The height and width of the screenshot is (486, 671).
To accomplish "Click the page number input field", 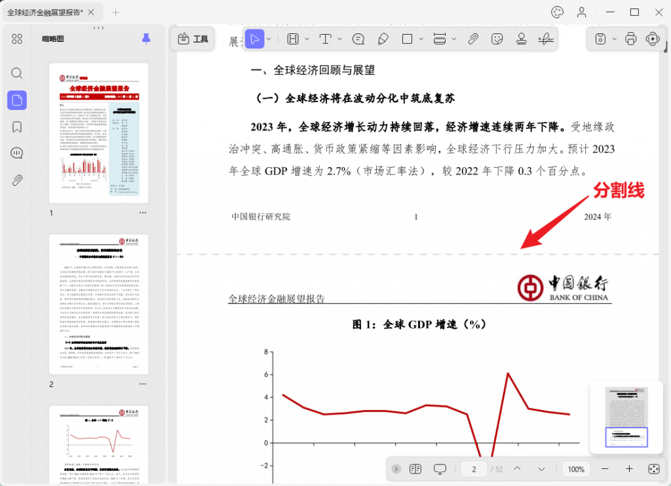I will pos(474,470).
